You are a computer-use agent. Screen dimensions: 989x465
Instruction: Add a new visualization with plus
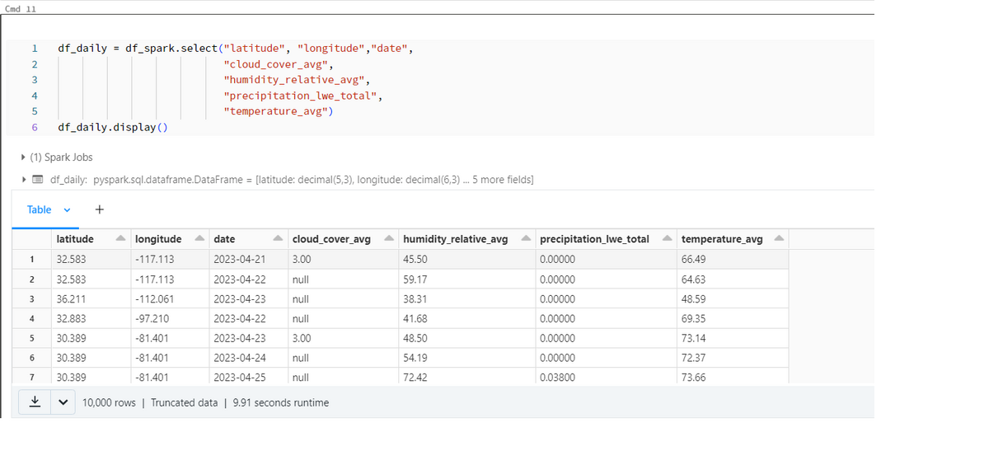pyautogui.click(x=99, y=209)
